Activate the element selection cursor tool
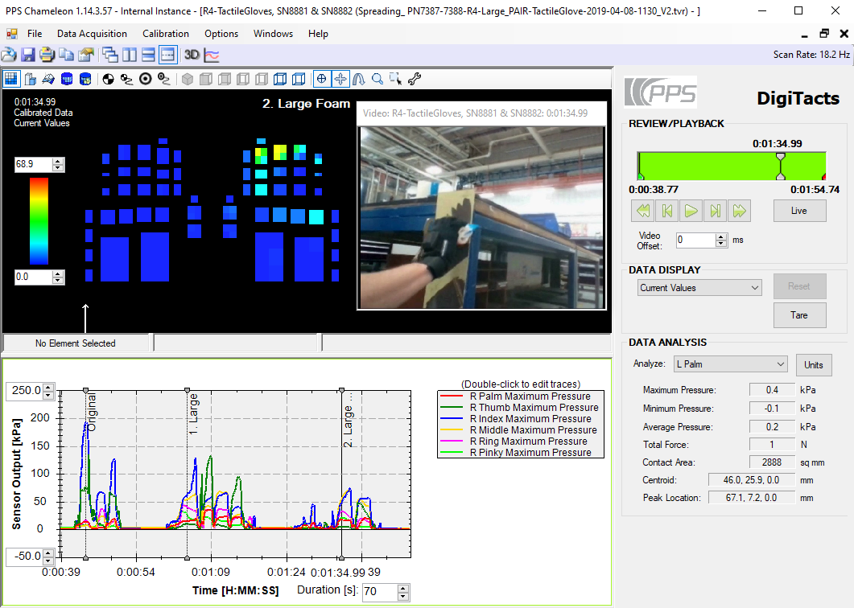Image resolution: width=854 pixels, height=608 pixels. pos(396,79)
